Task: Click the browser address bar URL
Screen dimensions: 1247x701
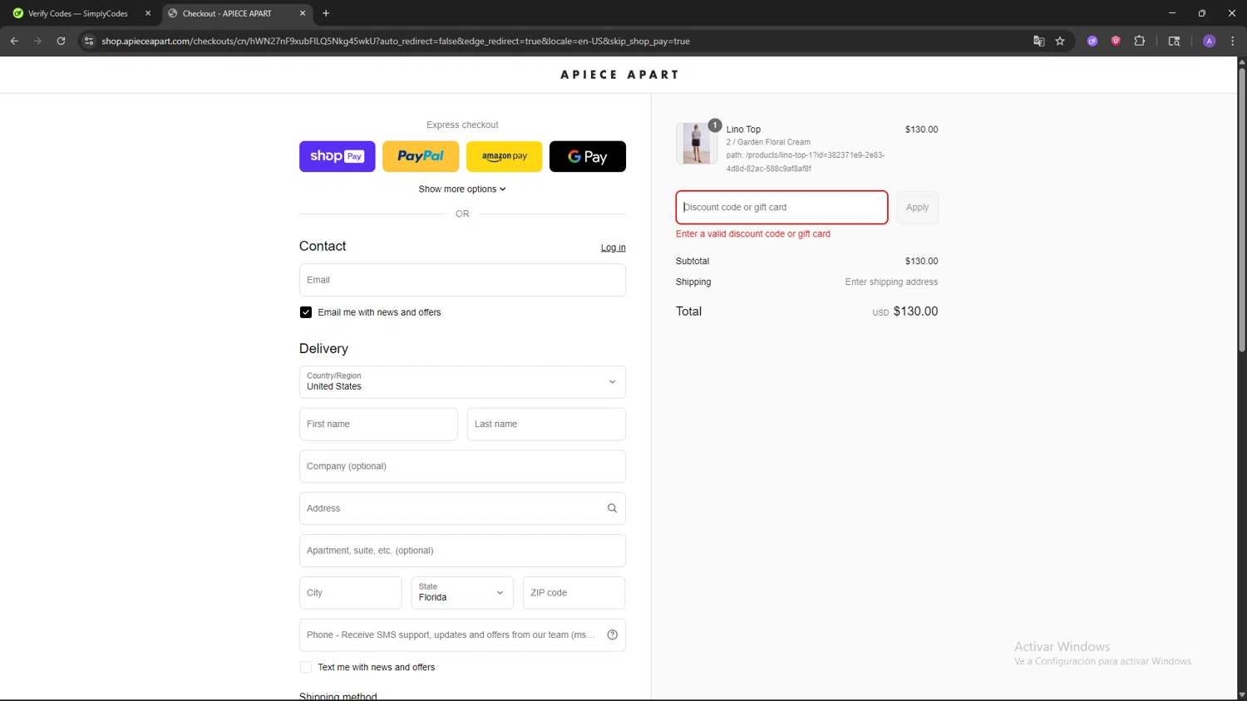Action: pos(396,41)
